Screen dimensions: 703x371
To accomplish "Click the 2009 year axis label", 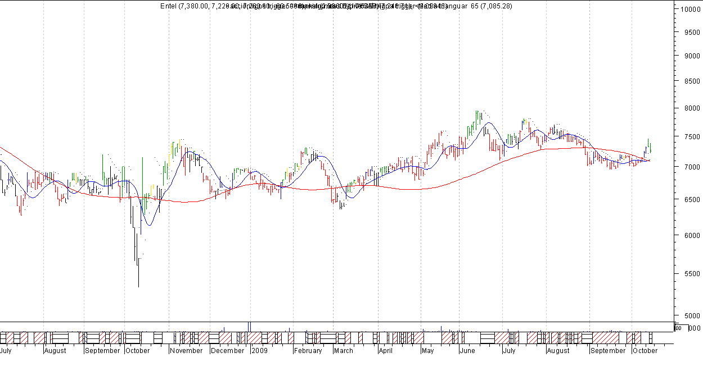I will coord(260,351).
